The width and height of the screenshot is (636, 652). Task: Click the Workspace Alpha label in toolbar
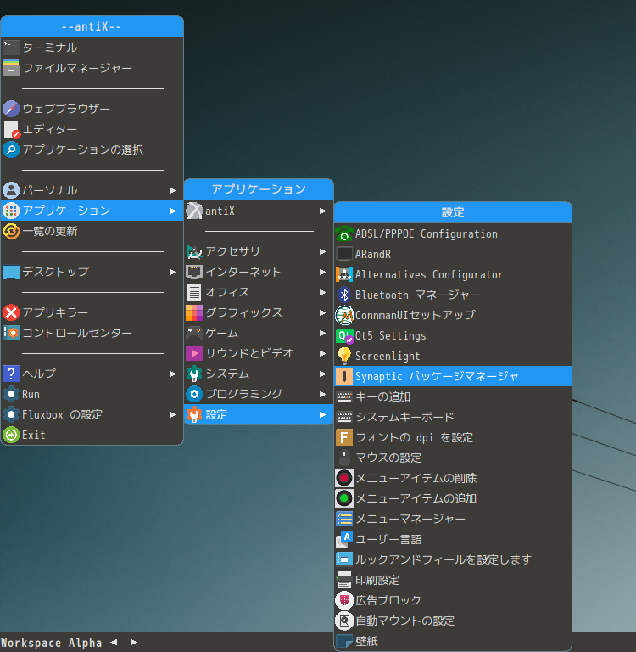[x=51, y=643]
